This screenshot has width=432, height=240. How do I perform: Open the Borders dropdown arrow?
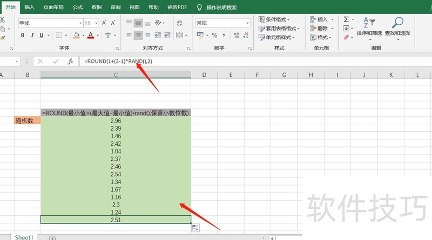(x=66, y=36)
